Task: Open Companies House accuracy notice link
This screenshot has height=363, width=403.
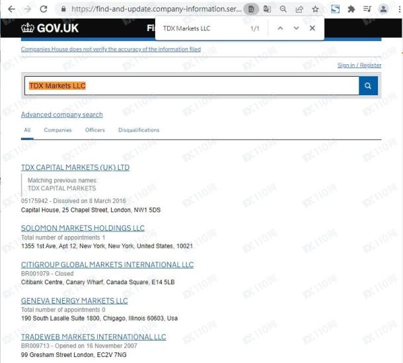Action: pyautogui.click(x=111, y=49)
